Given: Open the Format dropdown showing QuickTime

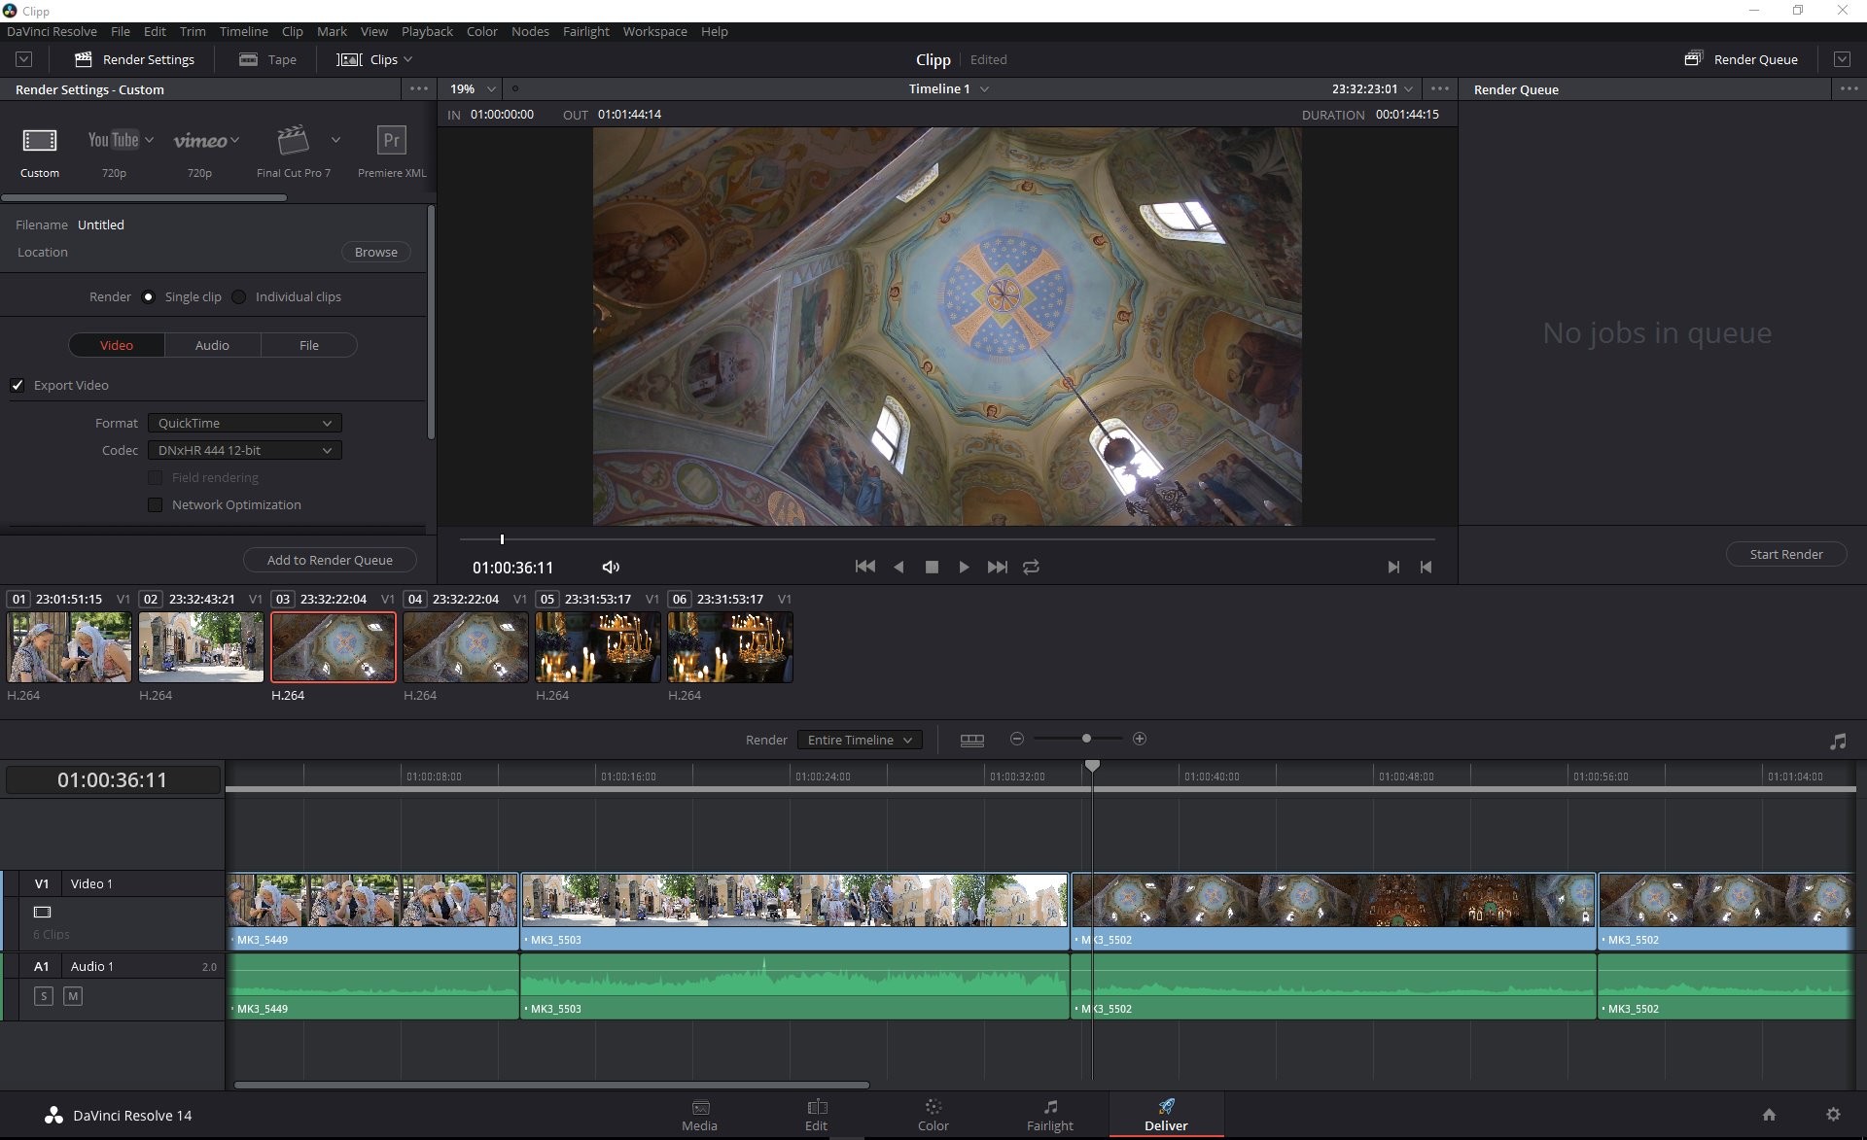Looking at the screenshot, I should click(244, 423).
